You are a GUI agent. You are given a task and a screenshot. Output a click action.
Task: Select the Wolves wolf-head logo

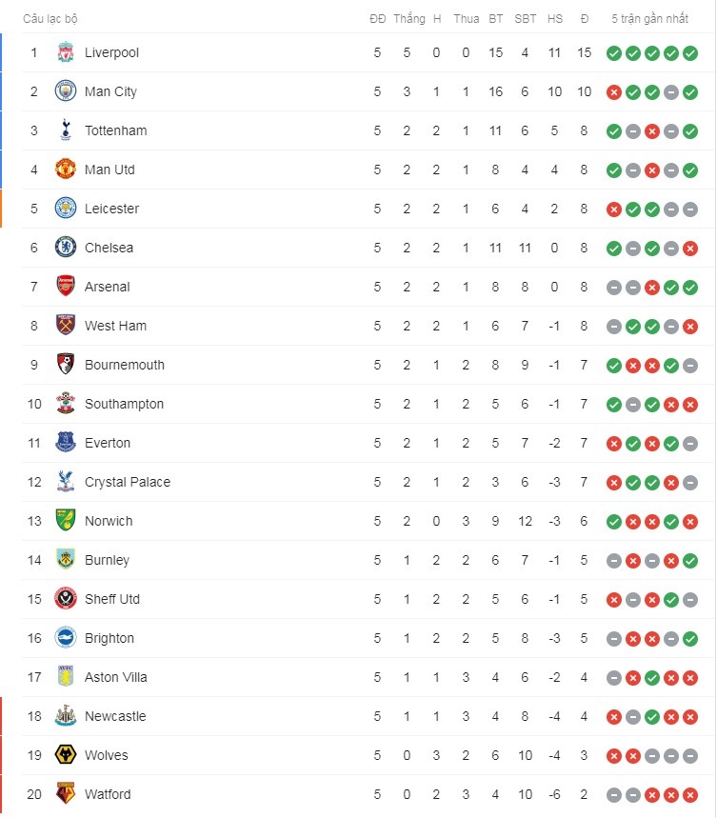pyautogui.click(x=65, y=755)
